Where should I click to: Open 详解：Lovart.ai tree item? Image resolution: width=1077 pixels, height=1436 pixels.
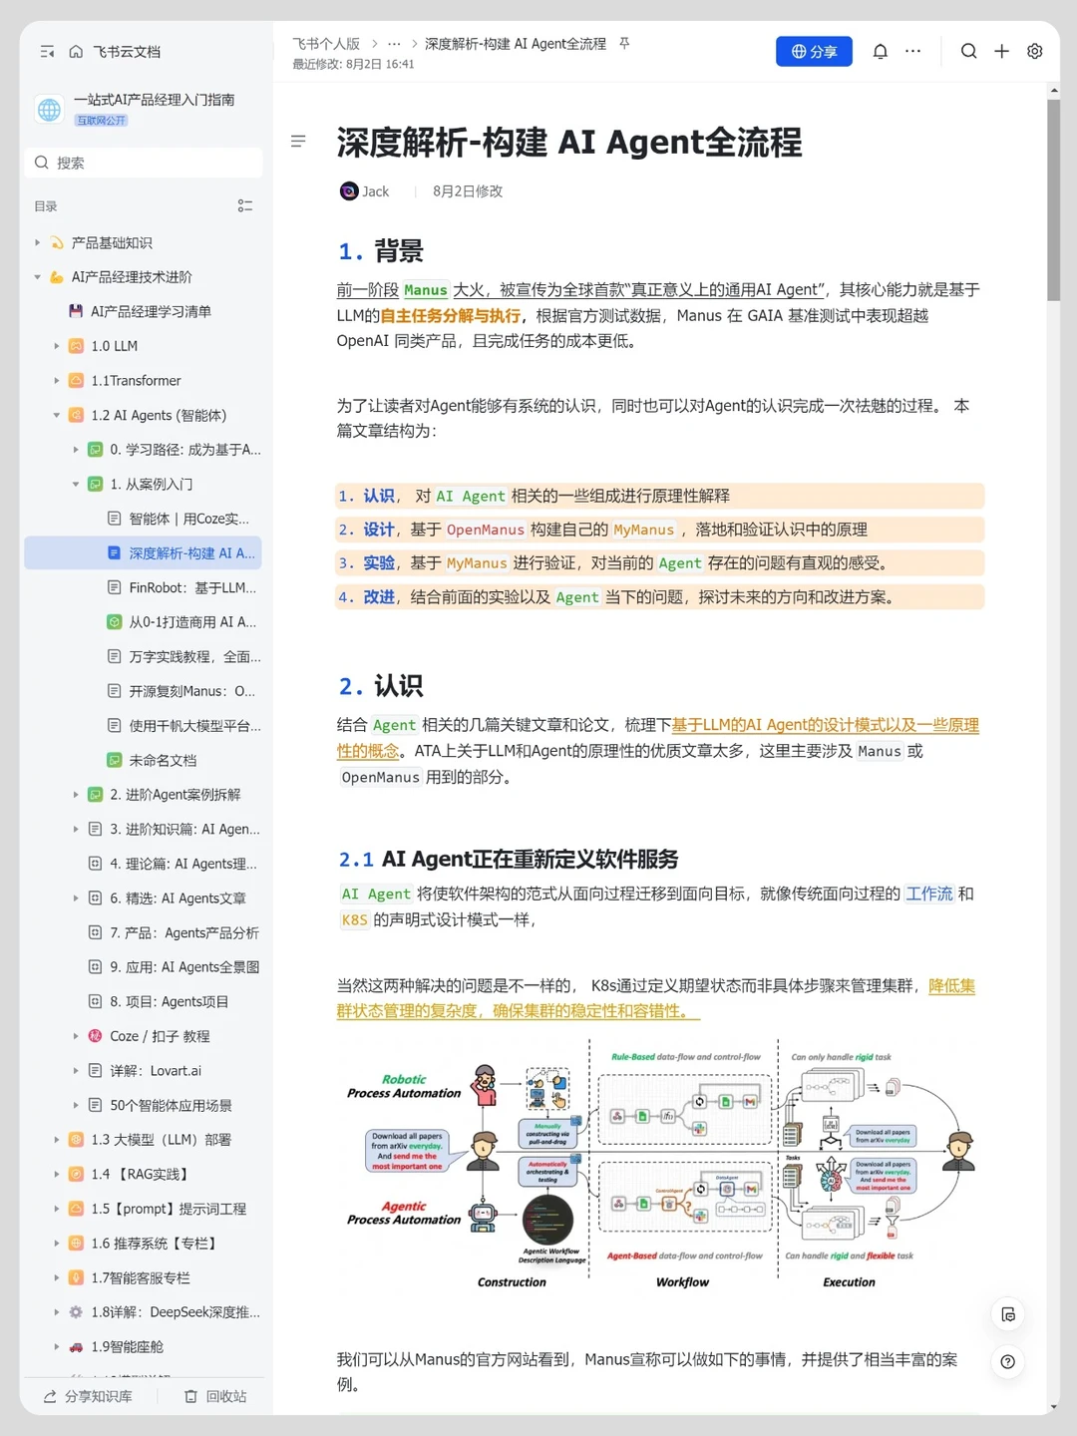[x=145, y=1071]
